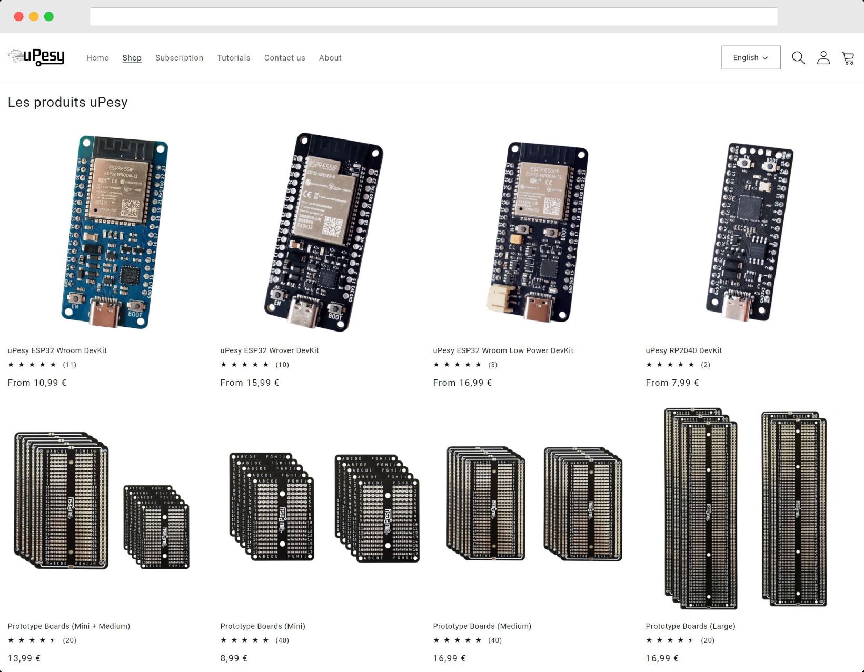Click the blue ESP32 Wroom DevKit image
The image size is (864, 672).
115,232
